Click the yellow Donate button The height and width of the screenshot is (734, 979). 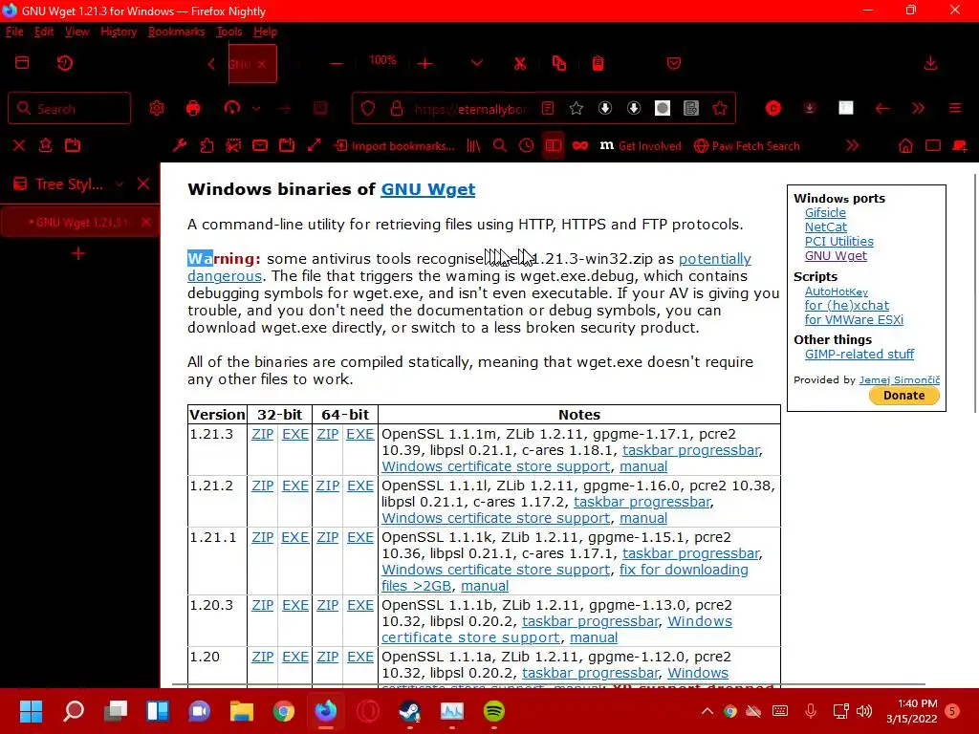903,395
